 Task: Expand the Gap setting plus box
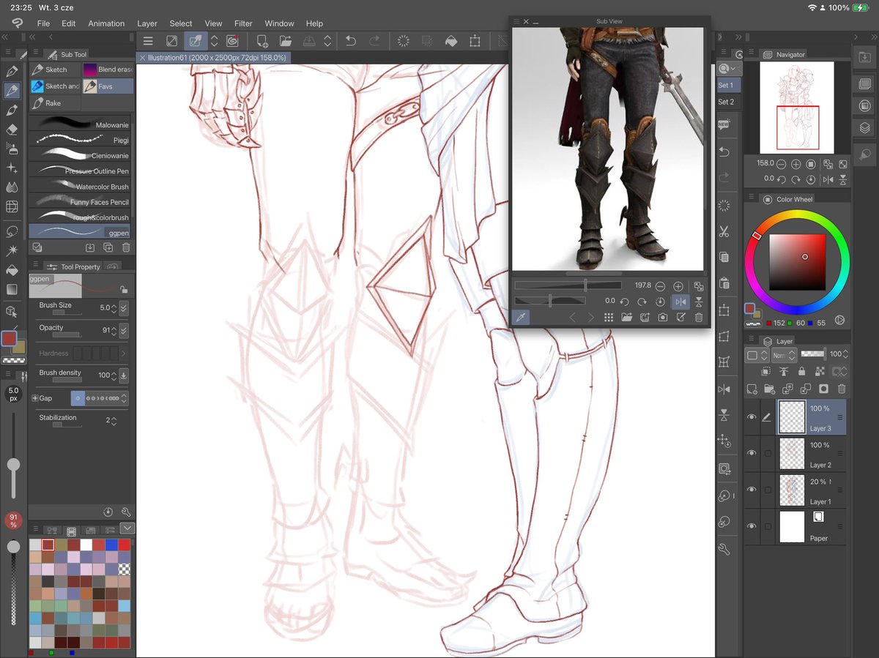[34, 398]
